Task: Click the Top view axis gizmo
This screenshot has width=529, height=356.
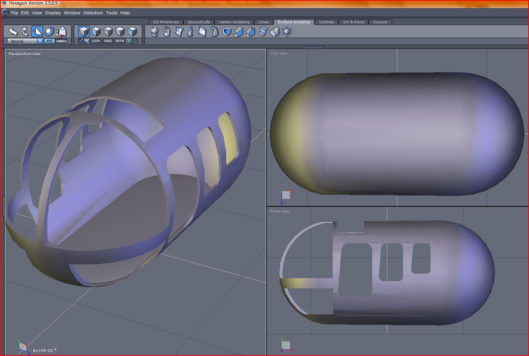Action: coord(286,195)
